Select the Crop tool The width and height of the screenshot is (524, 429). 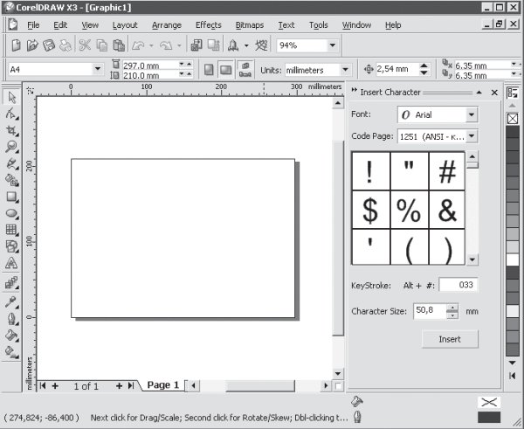[11, 130]
